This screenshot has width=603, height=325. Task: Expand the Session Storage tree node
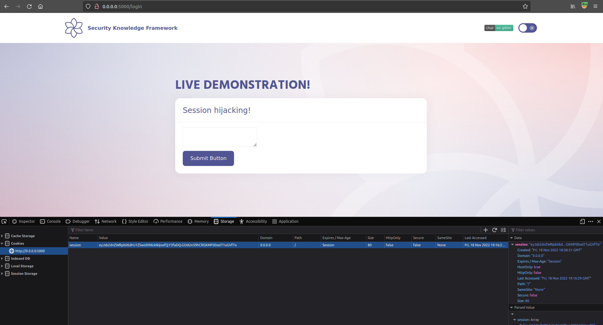tap(2, 274)
